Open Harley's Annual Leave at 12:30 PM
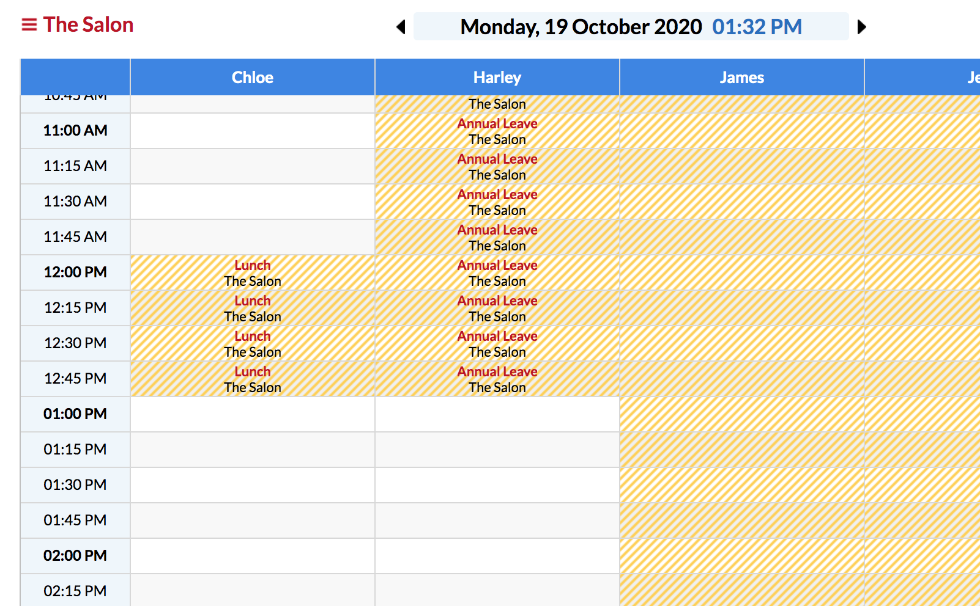980x606 pixels. pyautogui.click(x=497, y=343)
